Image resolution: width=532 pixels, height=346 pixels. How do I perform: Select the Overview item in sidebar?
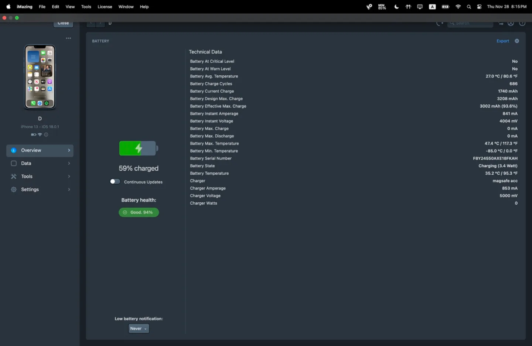point(40,150)
